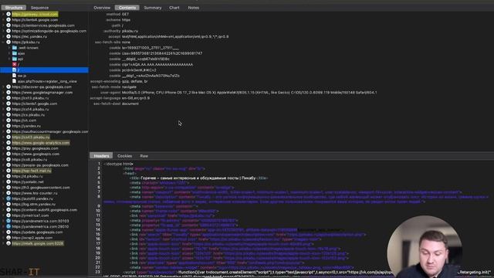The image size is (494, 278).
Task: Select the highlighted gateway.icloud.com host row
Action: coord(35,14)
